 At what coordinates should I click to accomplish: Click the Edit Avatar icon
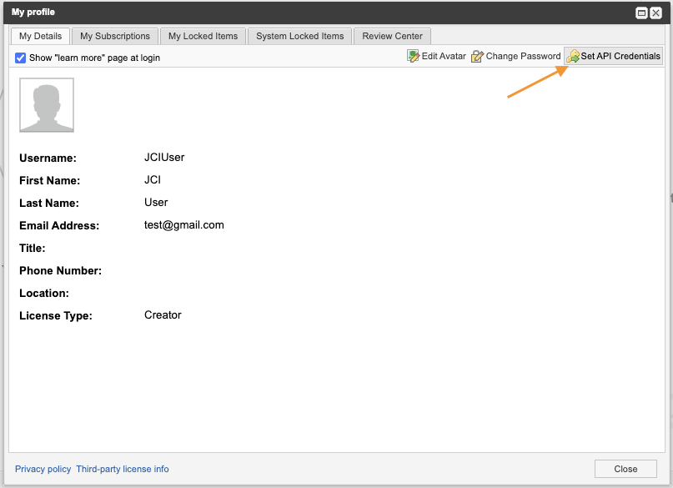(x=413, y=57)
